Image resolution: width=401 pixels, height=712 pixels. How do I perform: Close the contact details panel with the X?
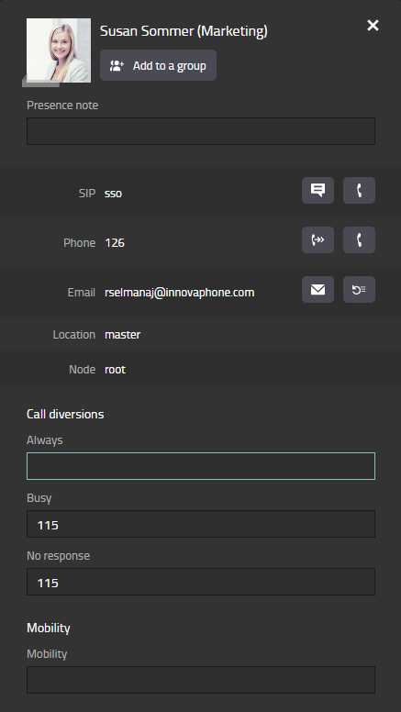[373, 26]
